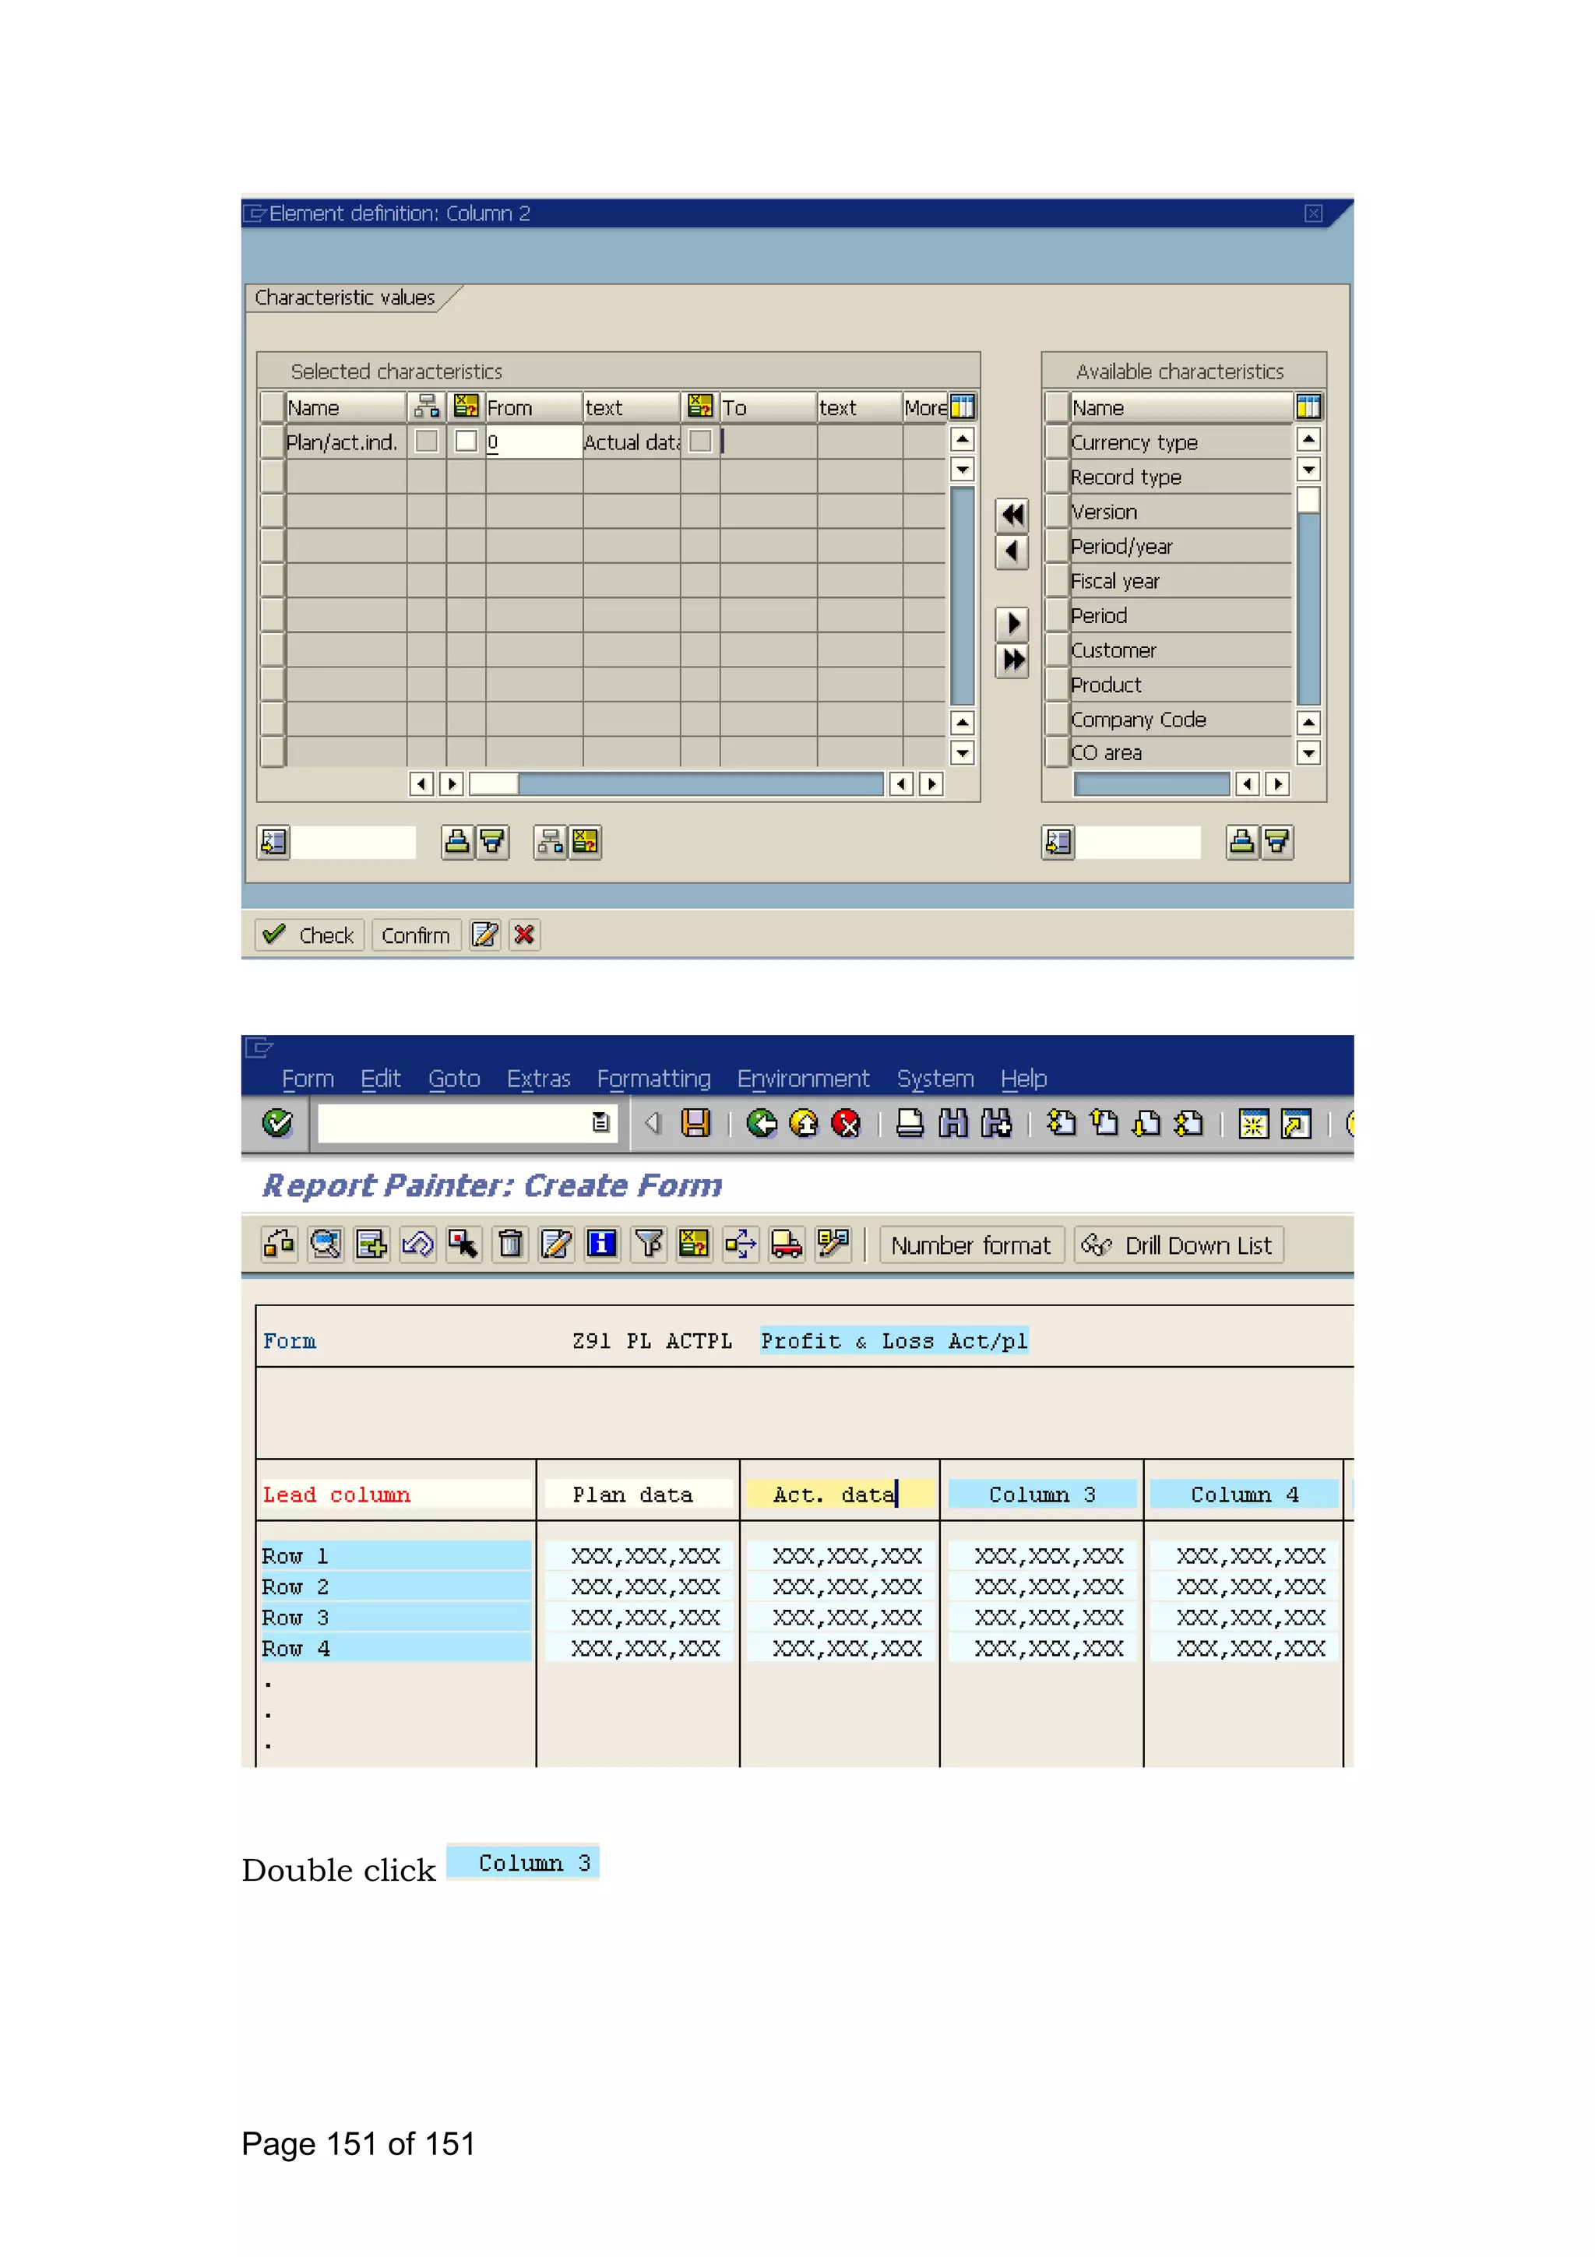
Task: Click the insert element icon with green plus
Action: click(371, 1245)
